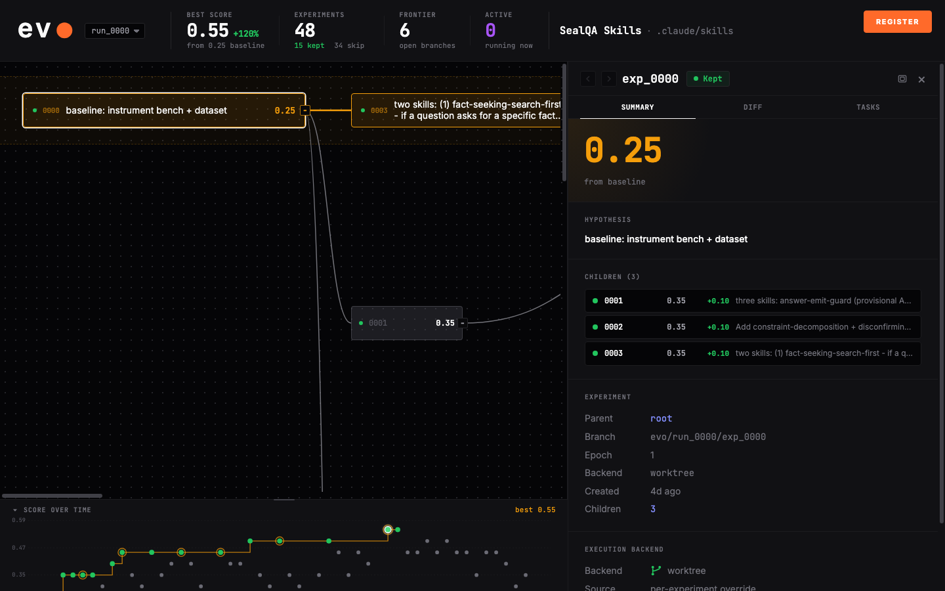Go to previous experiment arrow

pyautogui.click(x=588, y=79)
